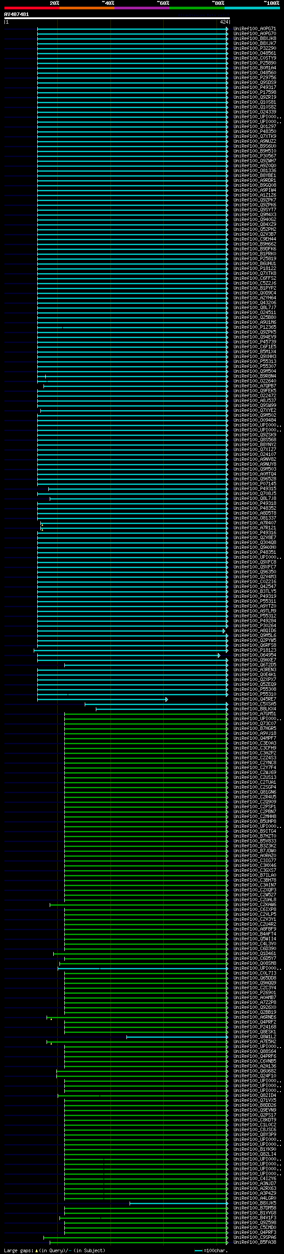Click the cyan alignment bar for B8LKX4
The height and width of the screenshot is (1254, 284).
(x=162, y=709)
